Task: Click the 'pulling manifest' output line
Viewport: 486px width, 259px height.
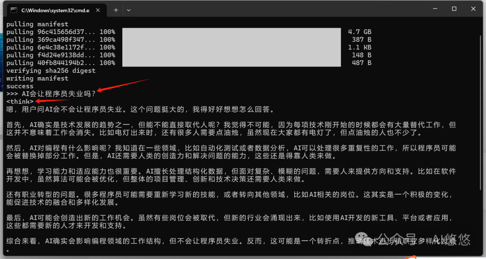Action: coord(37,24)
